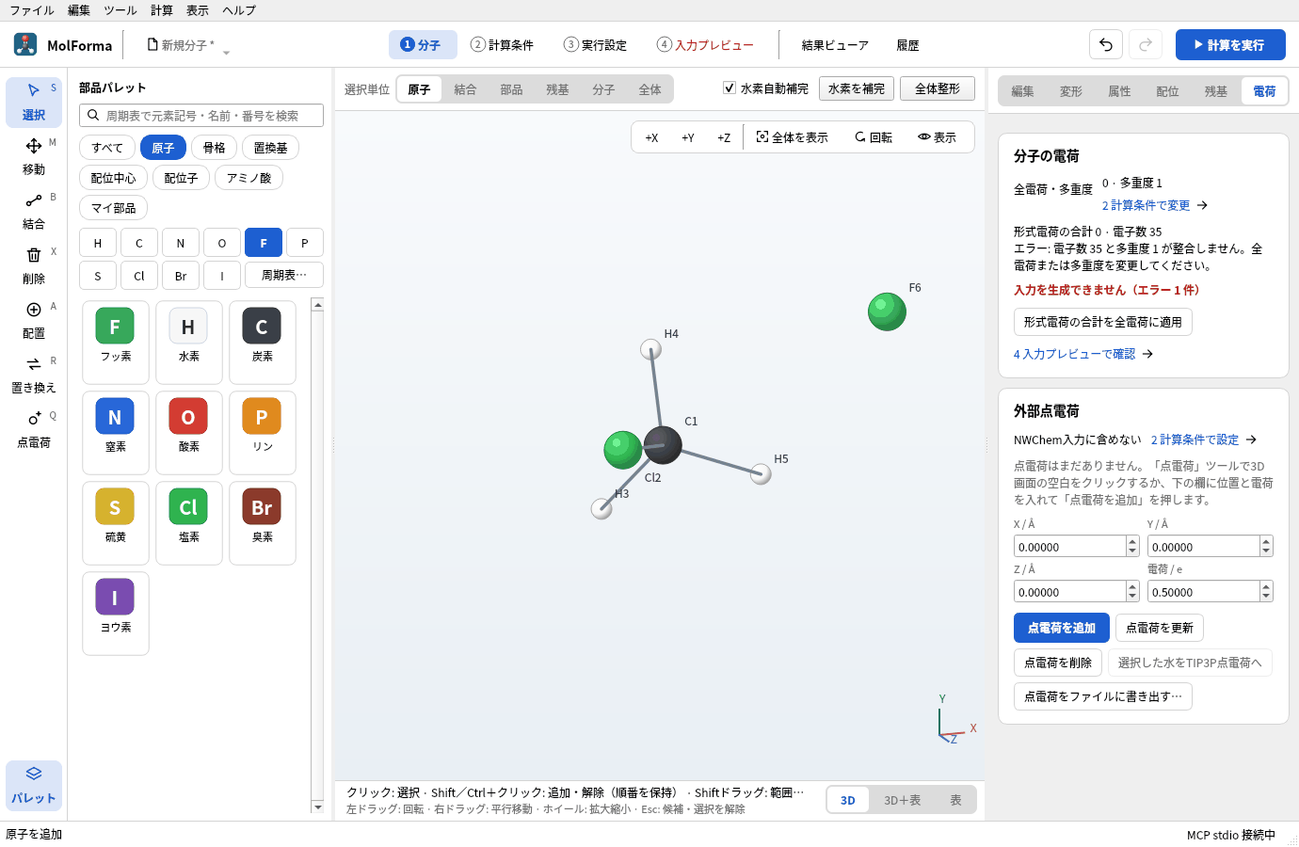Choose the 結合 bond tool

pos(34,211)
